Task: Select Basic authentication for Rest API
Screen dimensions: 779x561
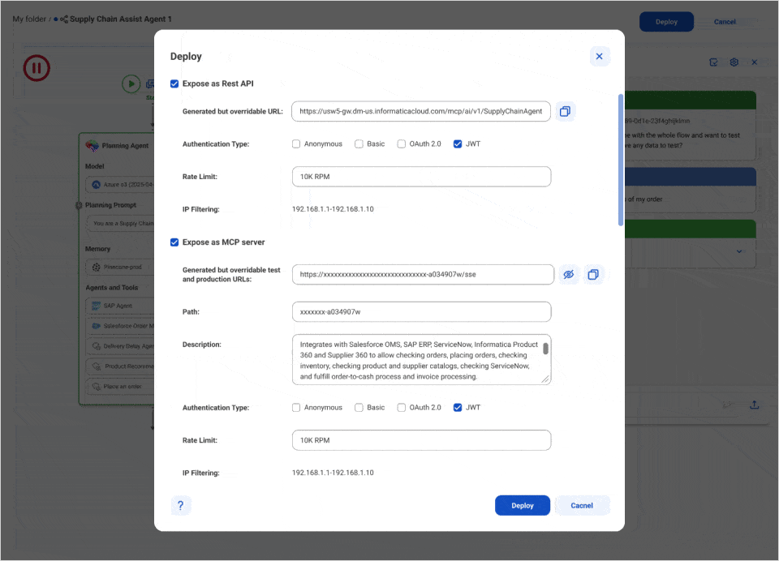Action: point(359,144)
